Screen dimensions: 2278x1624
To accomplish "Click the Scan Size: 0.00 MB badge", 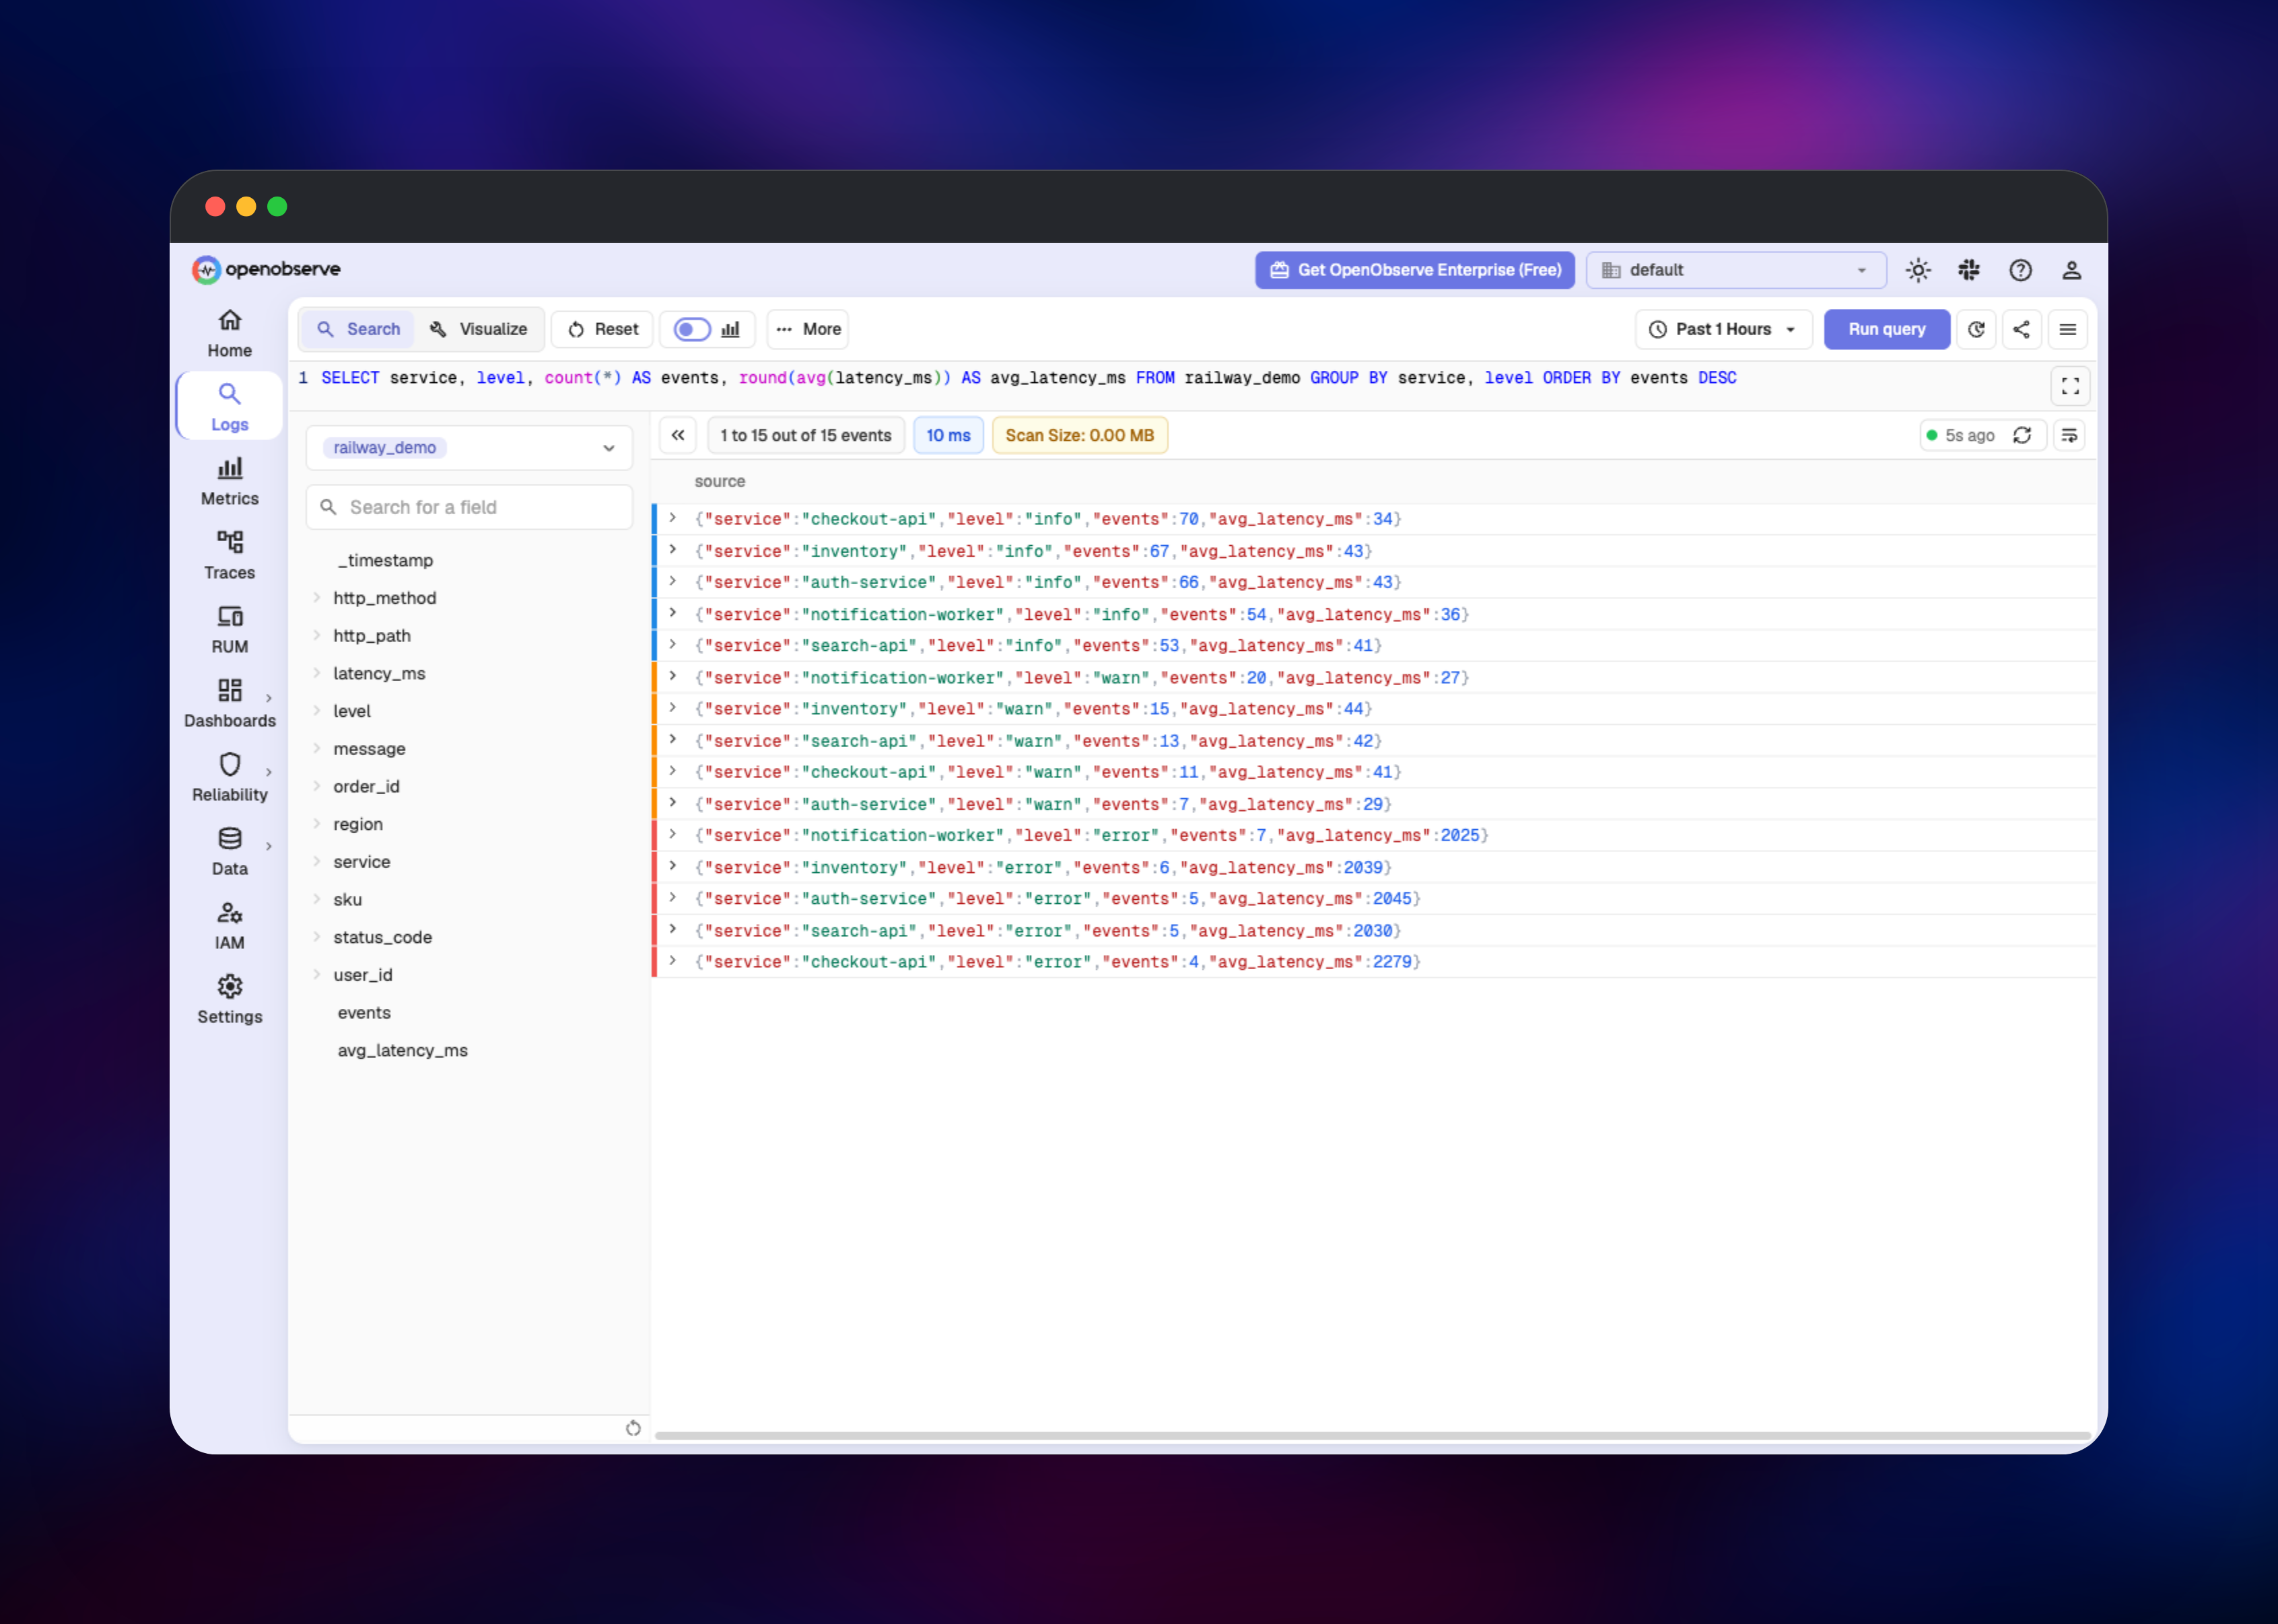I will pyautogui.click(x=1079, y=435).
